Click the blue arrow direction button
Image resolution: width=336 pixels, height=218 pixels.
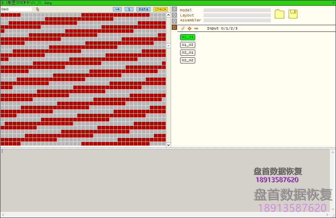tap(117, 9)
